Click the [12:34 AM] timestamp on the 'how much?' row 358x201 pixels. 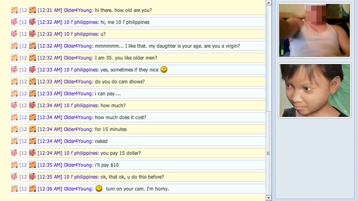[x=50, y=105]
